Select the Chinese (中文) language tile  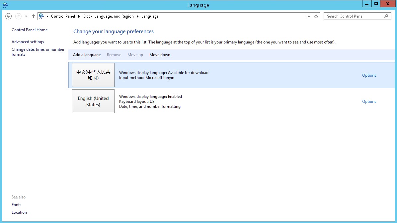pos(93,75)
